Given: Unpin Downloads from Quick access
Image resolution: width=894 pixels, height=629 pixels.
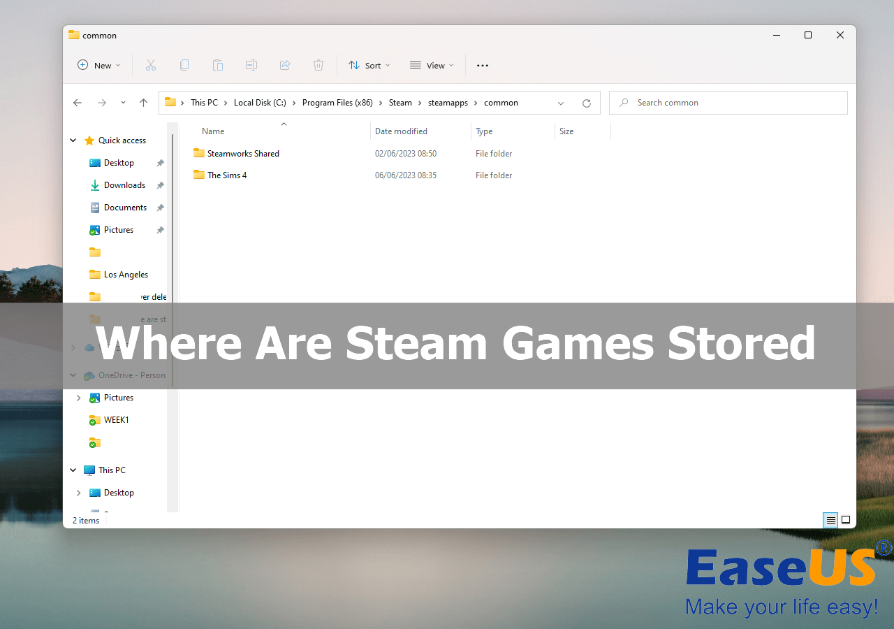Looking at the screenshot, I should (x=160, y=185).
